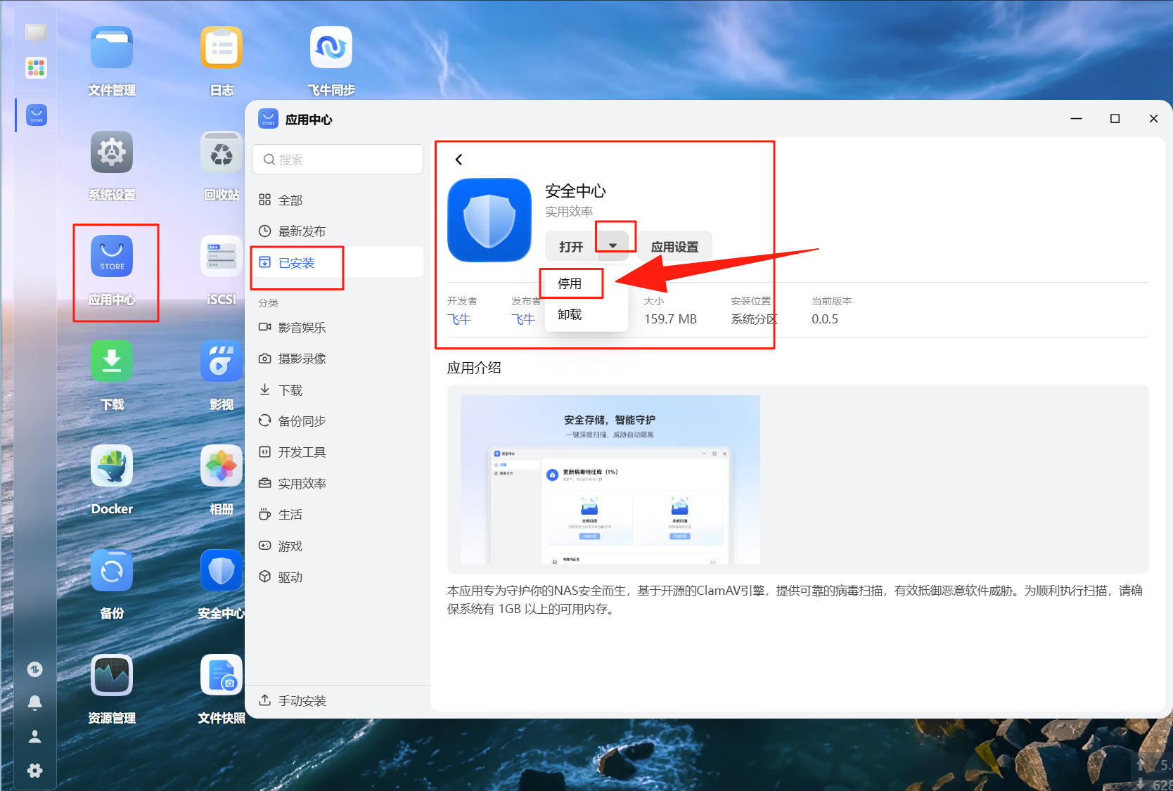Go back using the left chevron arrow

[459, 160]
